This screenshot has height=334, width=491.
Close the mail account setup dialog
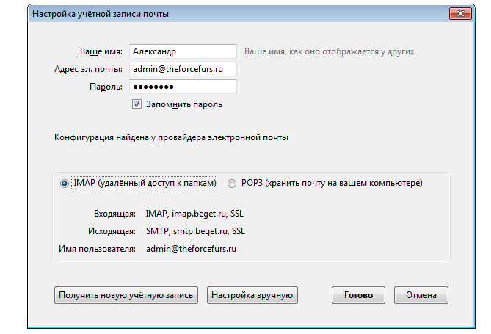coord(460,14)
